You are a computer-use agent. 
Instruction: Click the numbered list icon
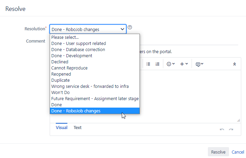click(157, 64)
